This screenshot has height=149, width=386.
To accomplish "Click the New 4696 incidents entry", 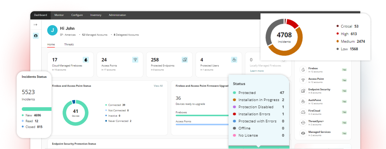I will coord(31,115).
